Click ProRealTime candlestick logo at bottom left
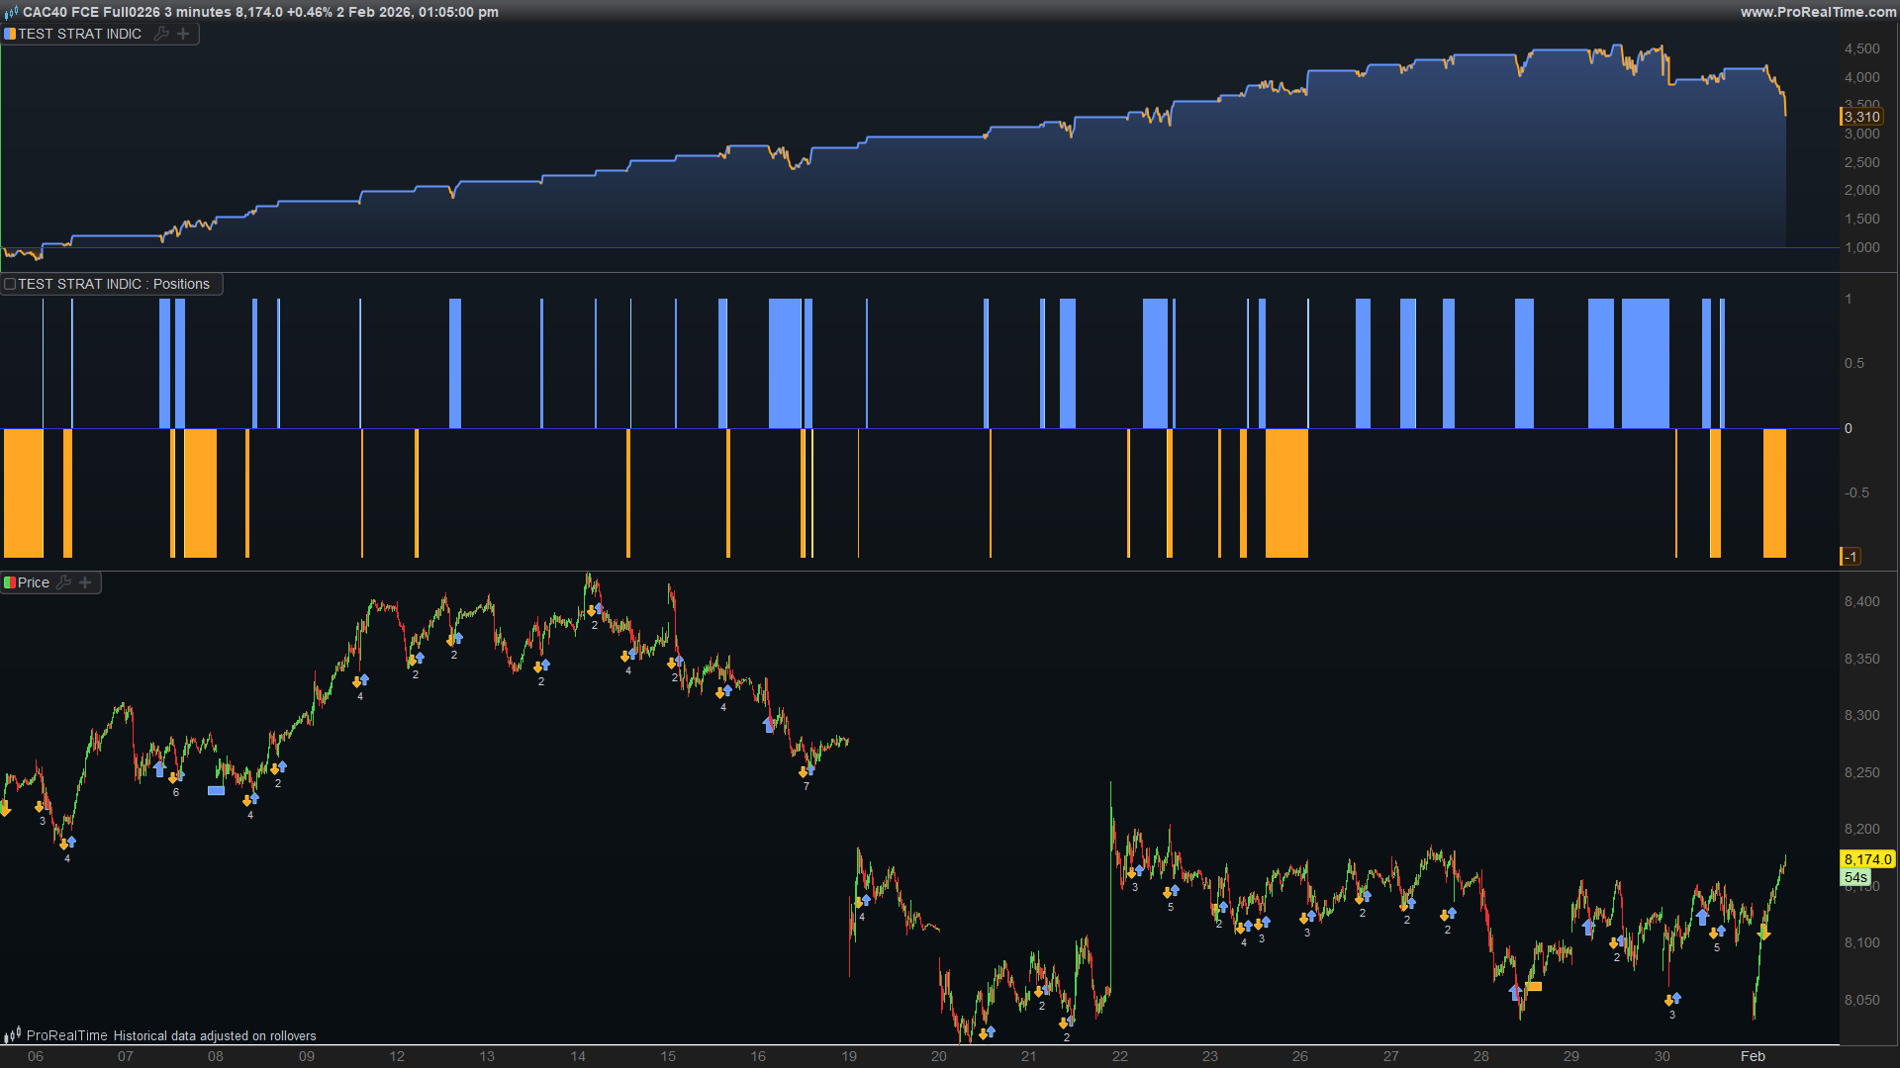1900x1068 pixels. [x=12, y=1035]
